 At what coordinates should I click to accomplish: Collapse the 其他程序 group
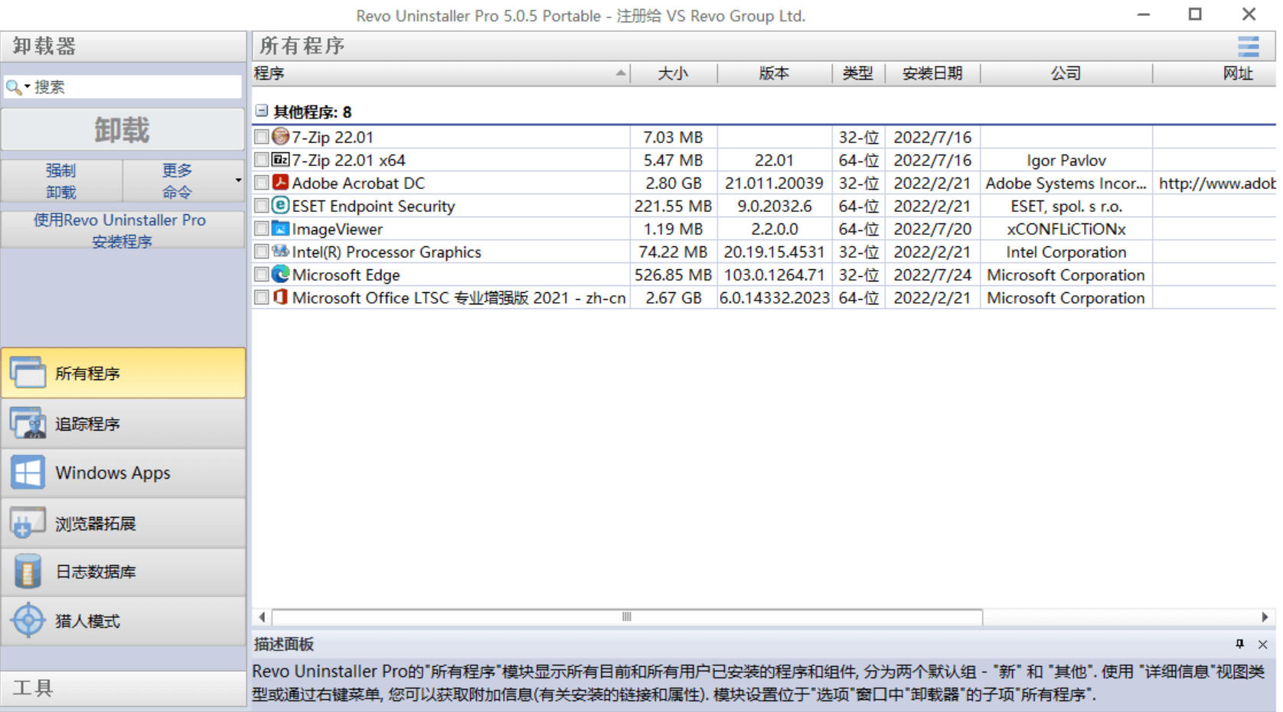point(262,111)
